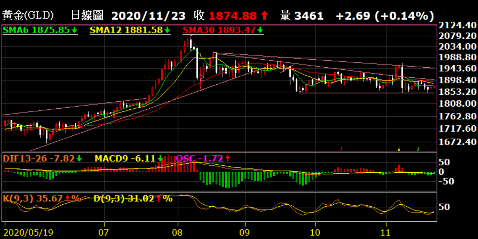Click the 1853.20 level on price axis
This screenshot has width=478, height=239.
pos(457,92)
